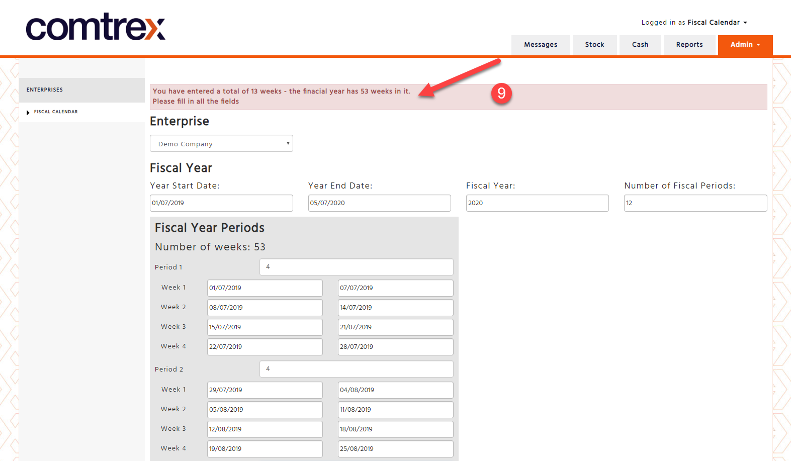The image size is (791, 461).
Task: Click the Year End Date field
Action: (x=380, y=203)
